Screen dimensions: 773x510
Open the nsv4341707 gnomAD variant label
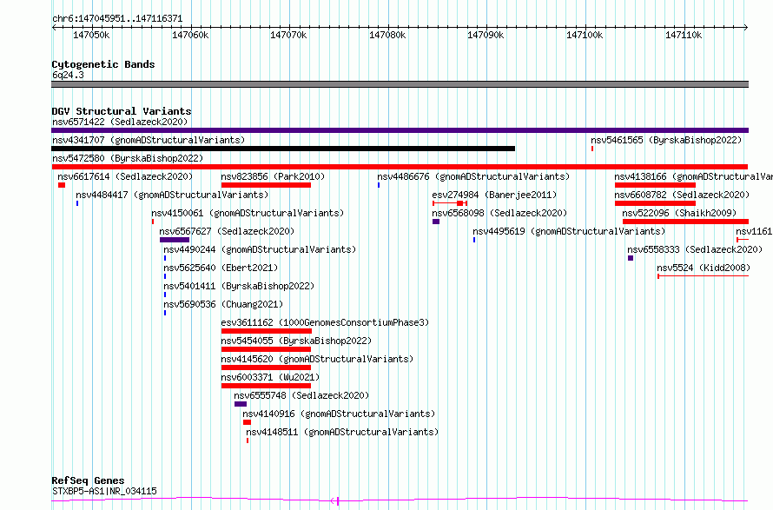click(x=149, y=140)
